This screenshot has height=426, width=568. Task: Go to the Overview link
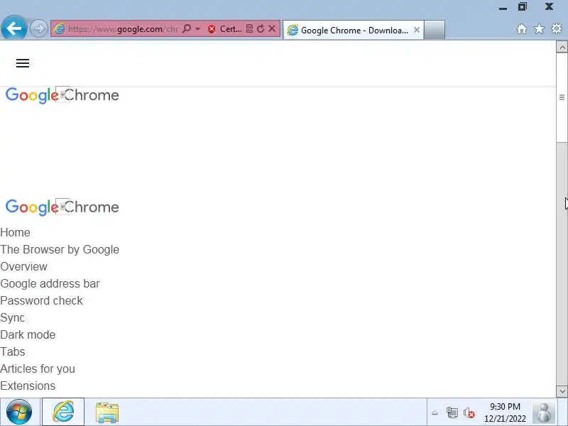click(x=23, y=267)
